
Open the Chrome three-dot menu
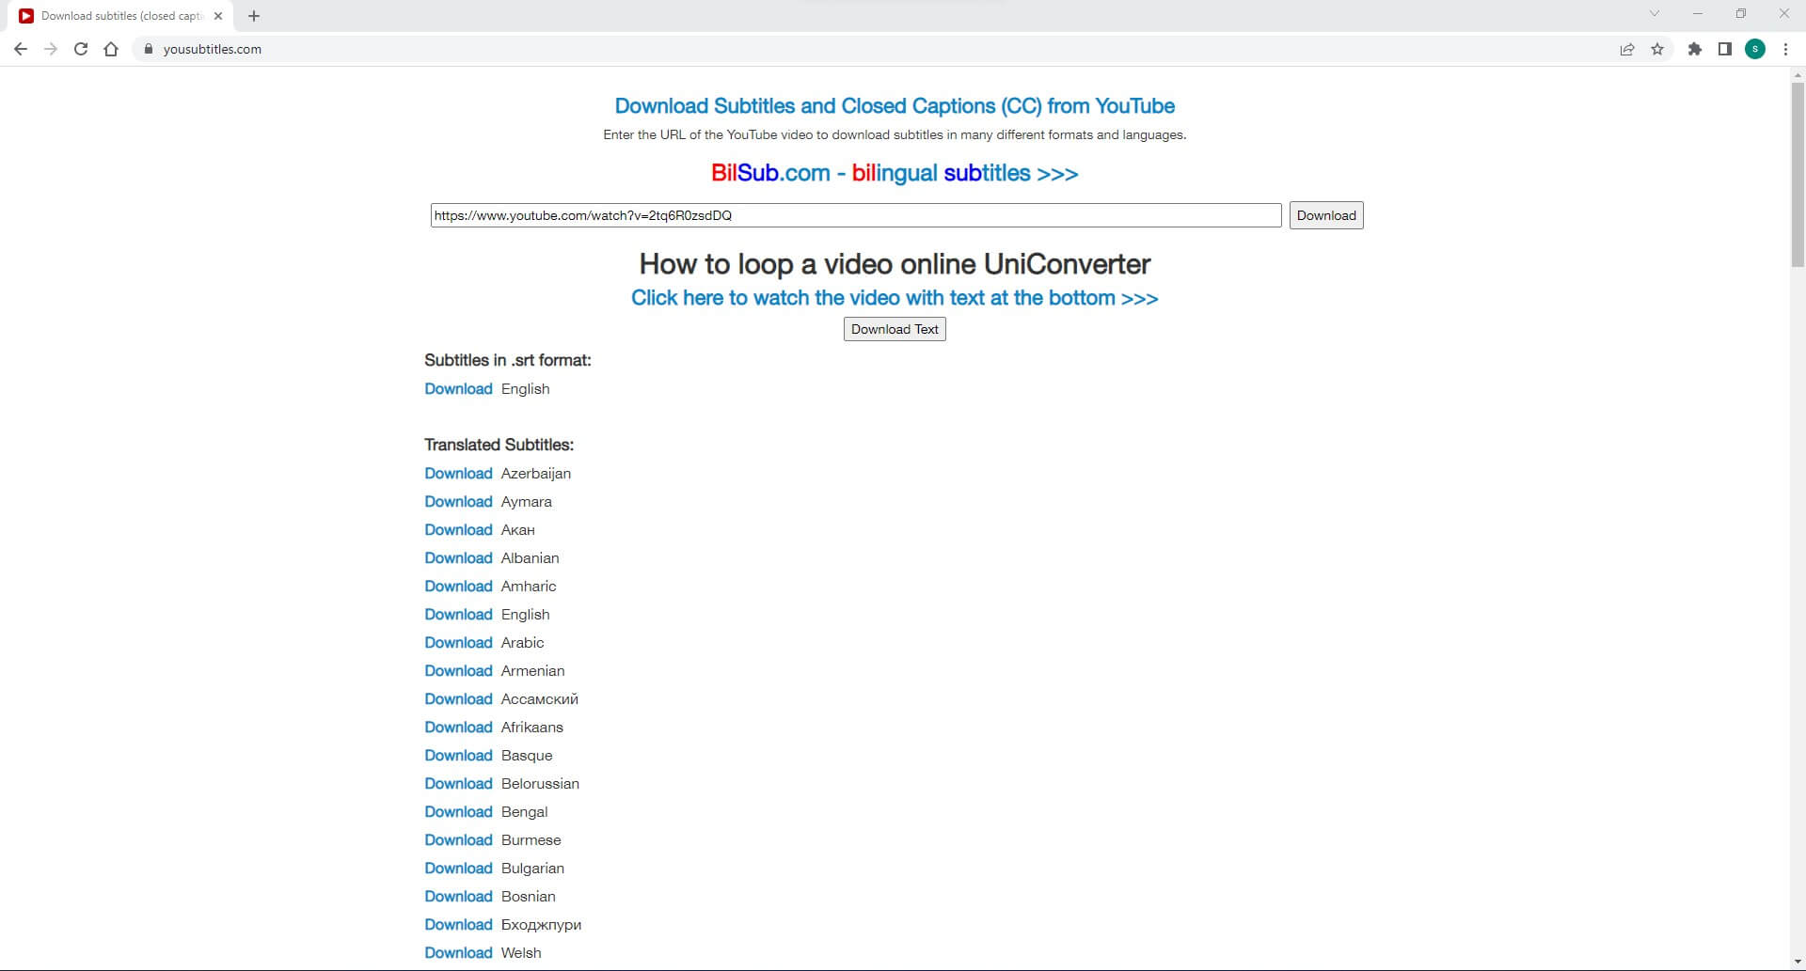click(x=1785, y=49)
